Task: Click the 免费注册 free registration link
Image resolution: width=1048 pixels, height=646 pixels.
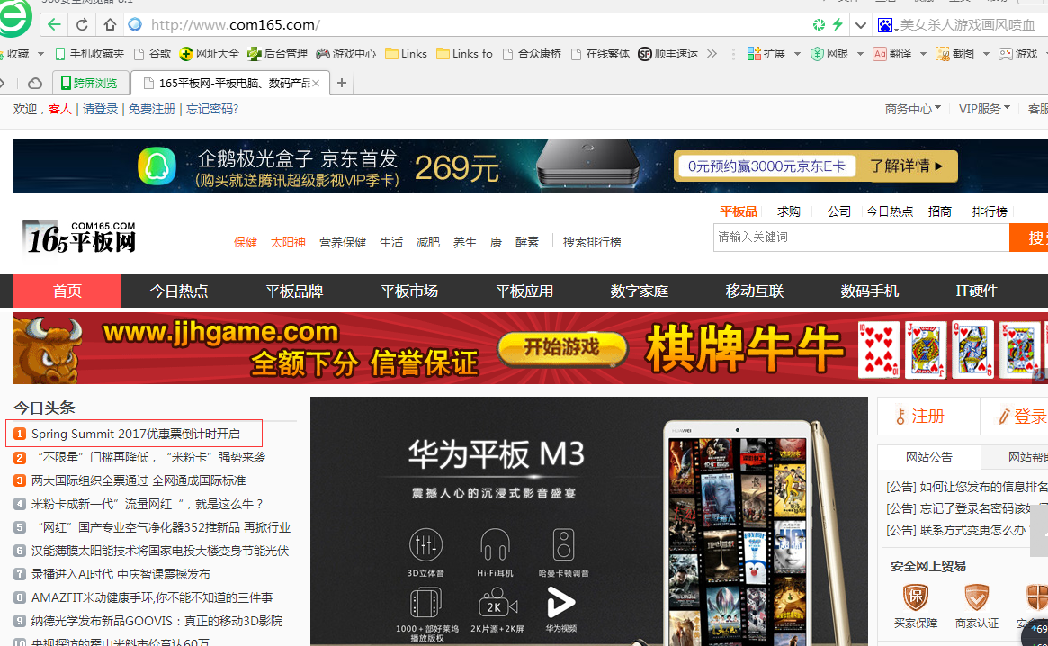Action: [x=152, y=109]
